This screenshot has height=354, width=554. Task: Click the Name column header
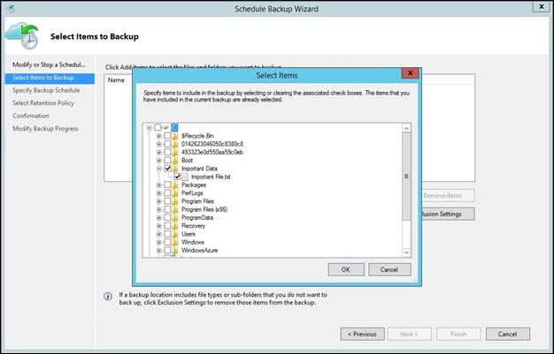[116, 80]
